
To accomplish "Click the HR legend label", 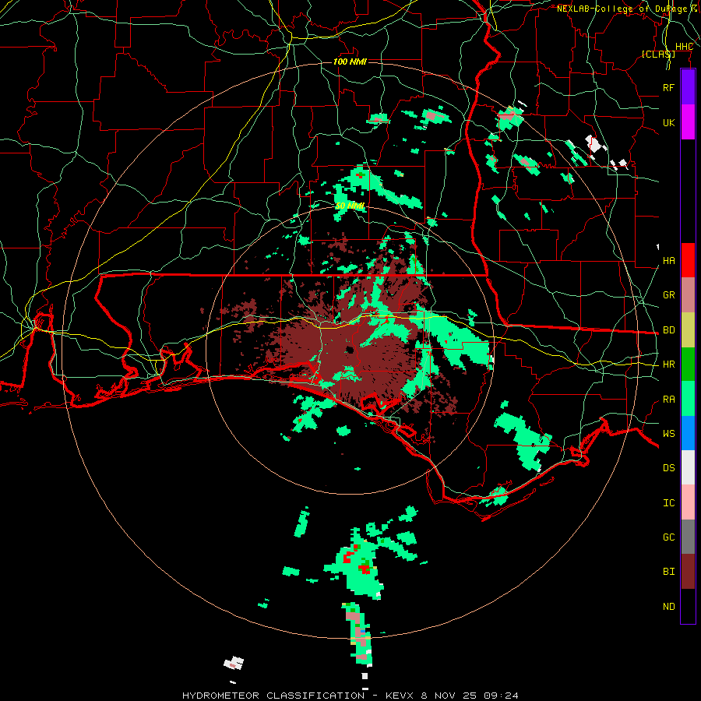I will point(669,365).
